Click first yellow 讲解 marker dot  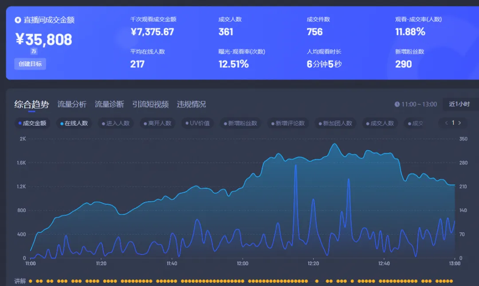point(31,281)
